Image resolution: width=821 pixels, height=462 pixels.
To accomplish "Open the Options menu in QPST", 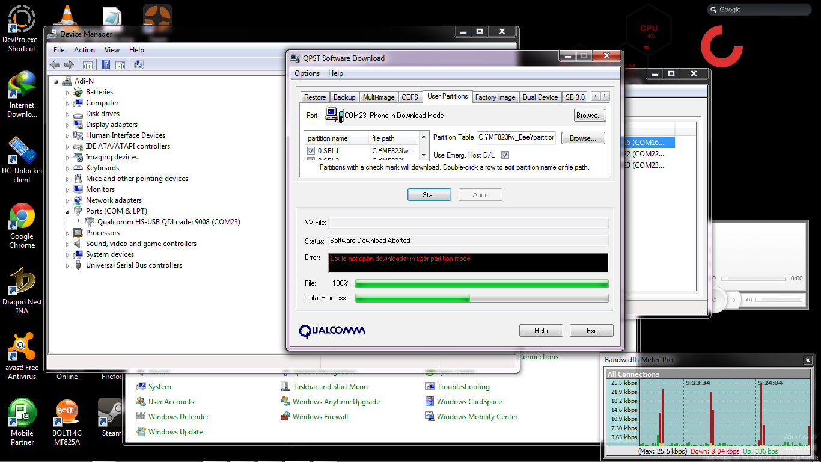I will pos(307,73).
